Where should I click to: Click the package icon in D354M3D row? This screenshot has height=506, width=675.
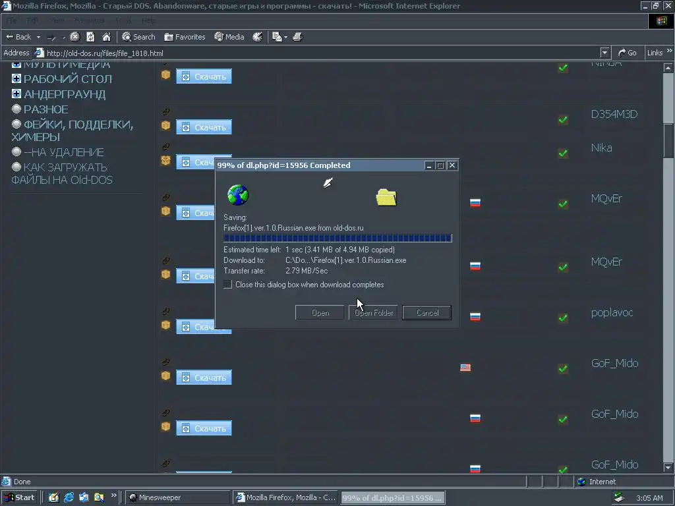(165, 126)
